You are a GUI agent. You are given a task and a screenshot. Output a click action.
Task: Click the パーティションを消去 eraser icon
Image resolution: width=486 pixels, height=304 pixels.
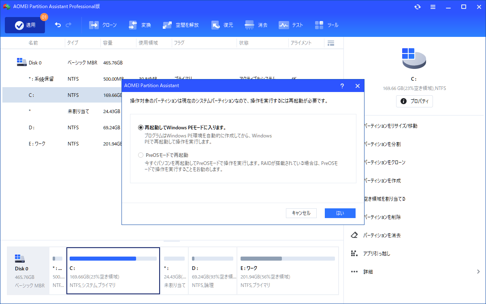(x=354, y=235)
